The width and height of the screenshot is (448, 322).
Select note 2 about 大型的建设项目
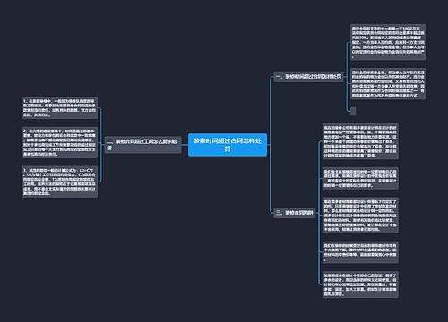[x=59, y=142]
